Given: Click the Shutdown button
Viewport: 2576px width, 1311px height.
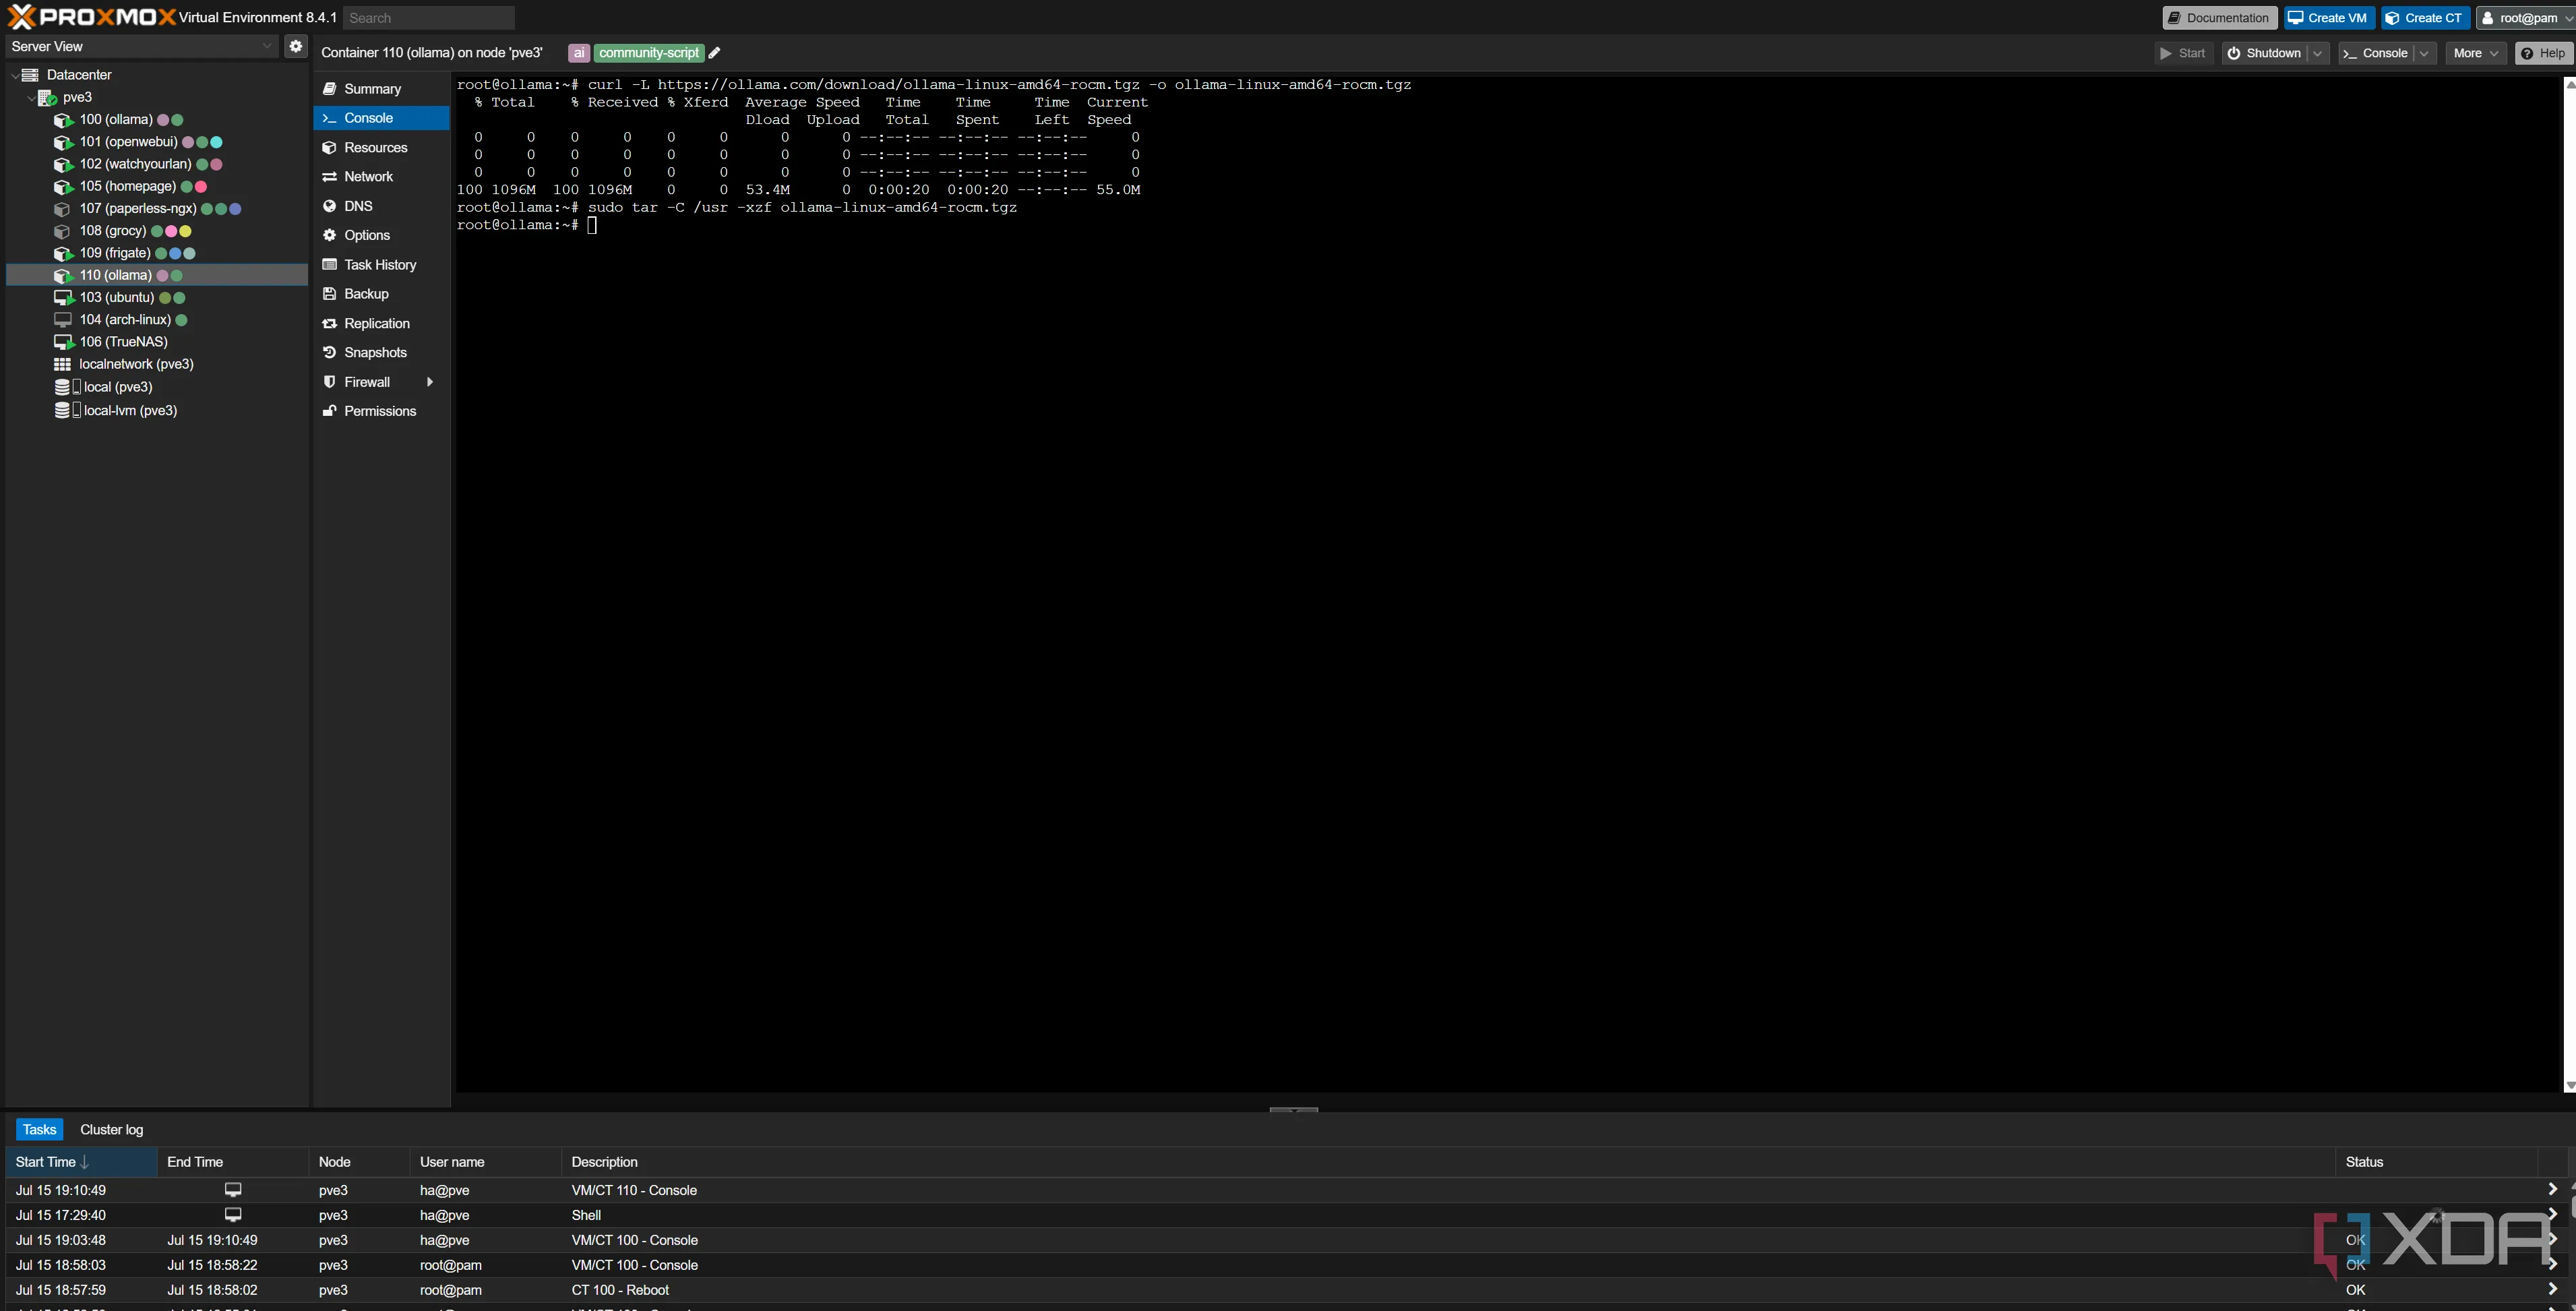Looking at the screenshot, I should tap(2265, 53).
